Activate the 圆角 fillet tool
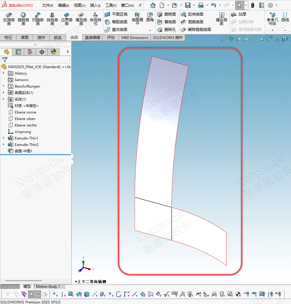Image resolution: width=291 pixels, height=304 pixels. [150, 17]
